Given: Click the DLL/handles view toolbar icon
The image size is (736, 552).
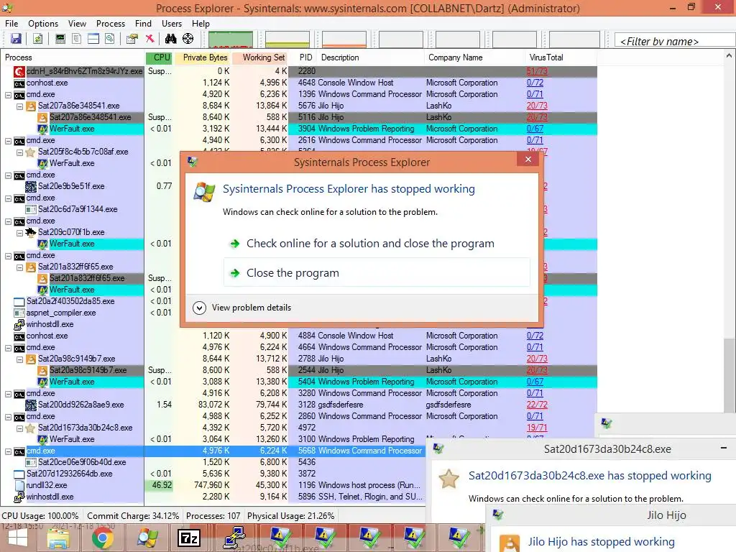Looking at the screenshot, I should (110, 39).
